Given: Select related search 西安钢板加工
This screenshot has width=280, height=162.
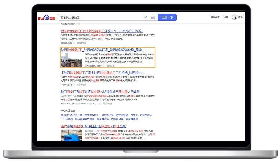Looking at the screenshot, I should point(92,115).
